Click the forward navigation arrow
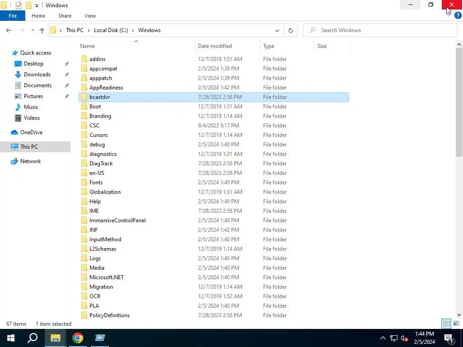The width and height of the screenshot is (463, 347). click(22, 30)
